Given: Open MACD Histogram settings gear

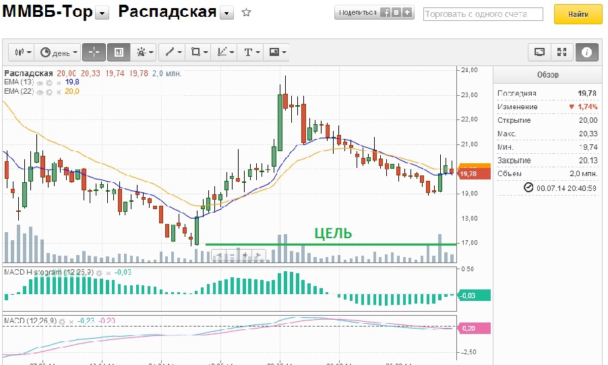Looking at the screenshot, I should 99,273.
